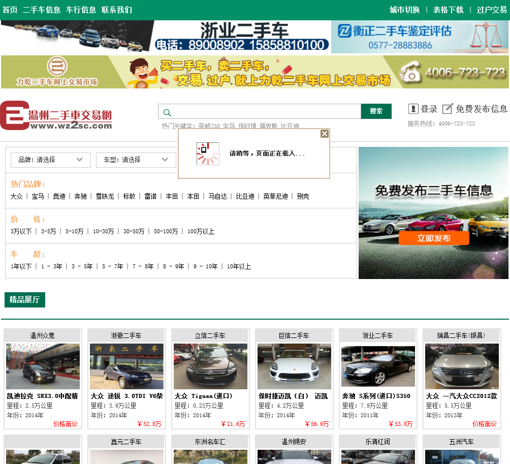The width and height of the screenshot is (510, 464).
Task: Filter by brand 比亚迪
Action: point(245,196)
